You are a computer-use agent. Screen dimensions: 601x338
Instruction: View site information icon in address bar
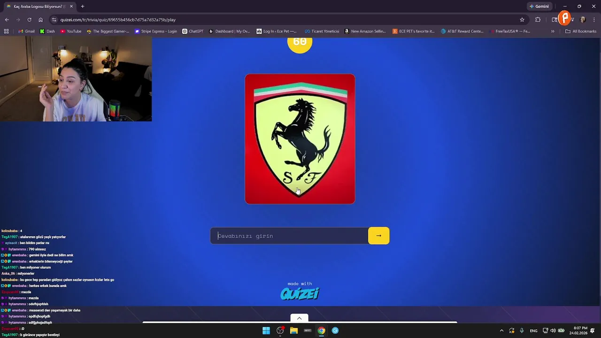click(54, 20)
